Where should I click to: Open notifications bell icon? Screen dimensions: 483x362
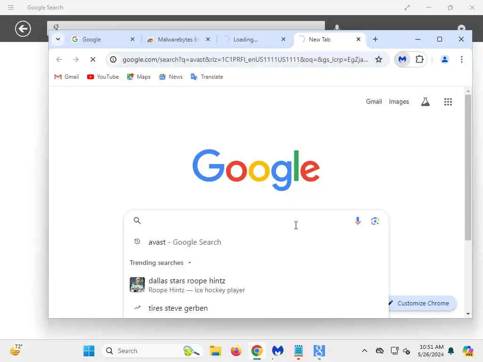click(451, 351)
